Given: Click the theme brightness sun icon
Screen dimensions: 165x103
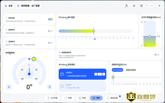Looking at the screenshot, I should (134, 6).
